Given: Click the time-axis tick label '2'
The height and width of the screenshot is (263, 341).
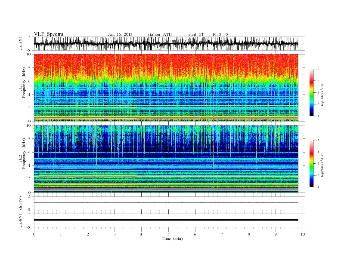Looking at the screenshot, I should coord(88,234).
